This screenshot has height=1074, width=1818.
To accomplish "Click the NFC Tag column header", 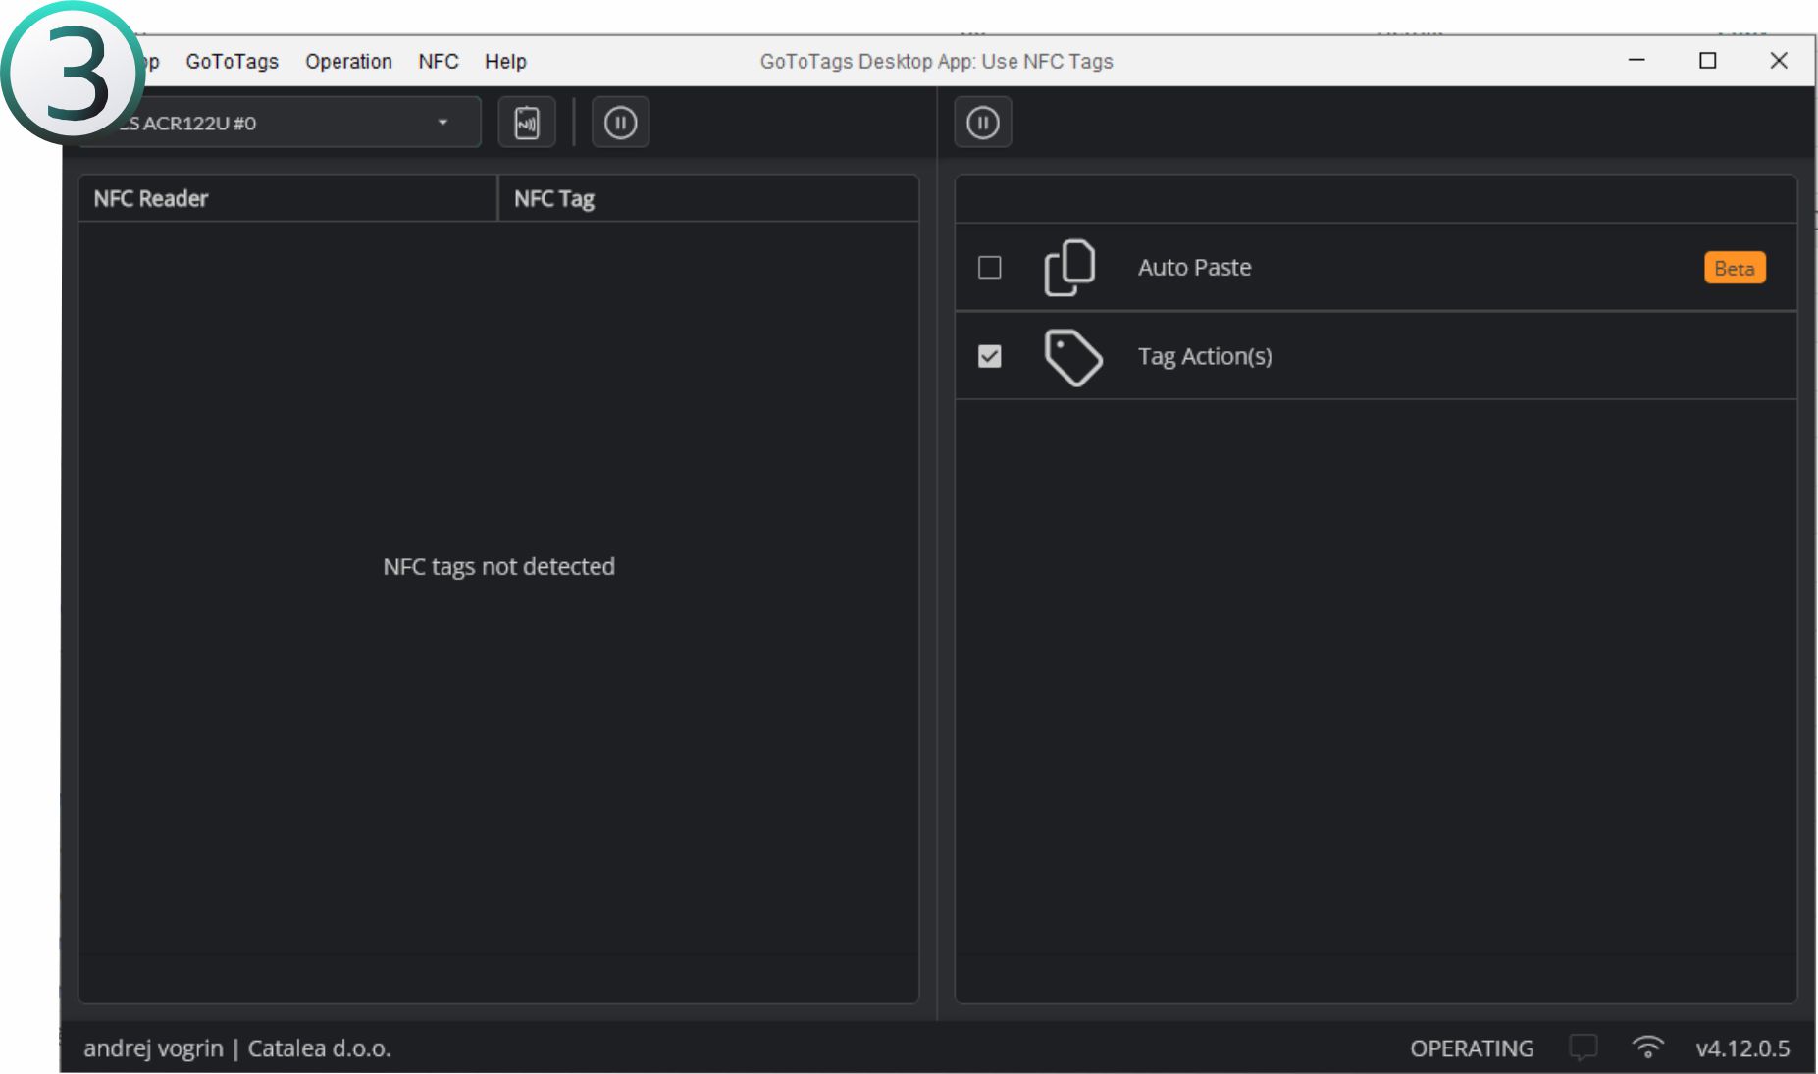I will 554,198.
